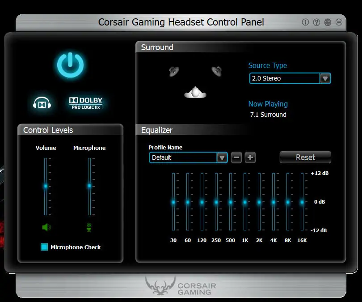Screen dimensions: 362x302
Task: Click the Now Playing label
Action: (x=268, y=104)
